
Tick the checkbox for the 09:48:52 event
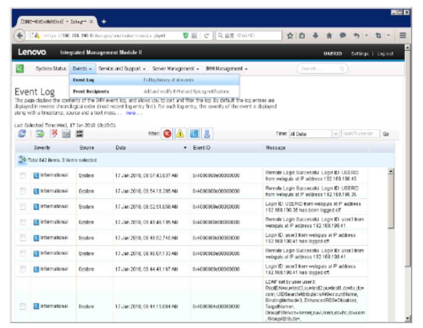pyautogui.click(x=23, y=238)
